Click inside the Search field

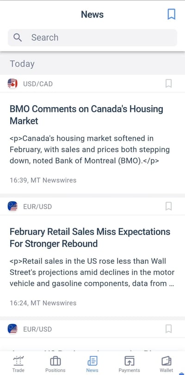point(92,38)
